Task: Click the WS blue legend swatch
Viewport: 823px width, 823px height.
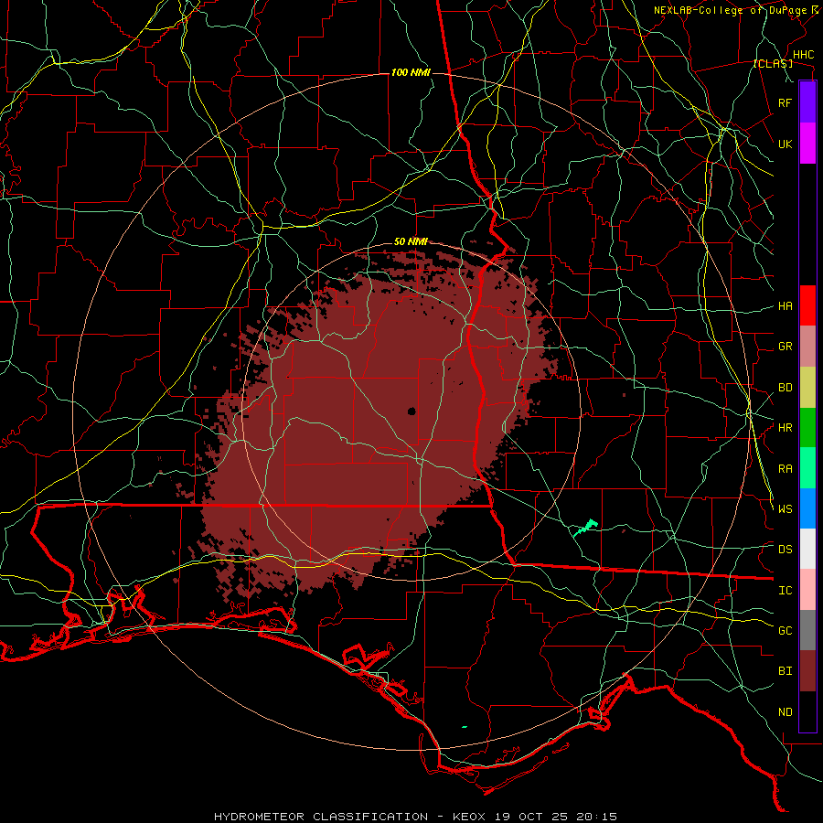Action: pyautogui.click(x=807, y=508)
